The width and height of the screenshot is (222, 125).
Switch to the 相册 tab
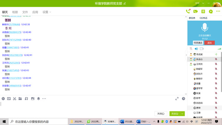click(15, 12)
